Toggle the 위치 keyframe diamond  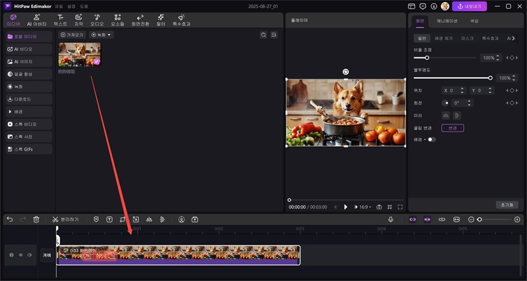coord(512,90)
